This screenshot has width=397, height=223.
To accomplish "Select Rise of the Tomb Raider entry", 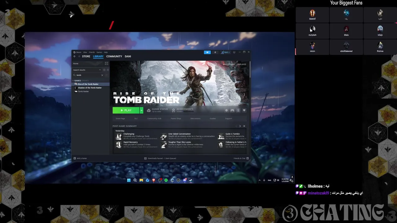I will pos(90,84).
